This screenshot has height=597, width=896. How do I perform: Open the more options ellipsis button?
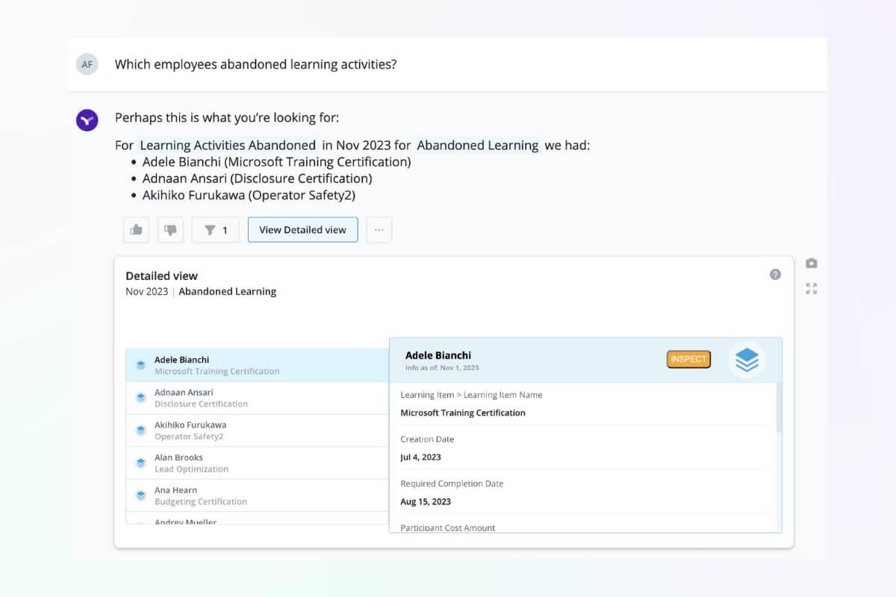coord(379,230)
